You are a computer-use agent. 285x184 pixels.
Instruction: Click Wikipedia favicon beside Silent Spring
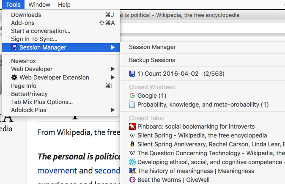pyautogui.click(x=132, y=135)
